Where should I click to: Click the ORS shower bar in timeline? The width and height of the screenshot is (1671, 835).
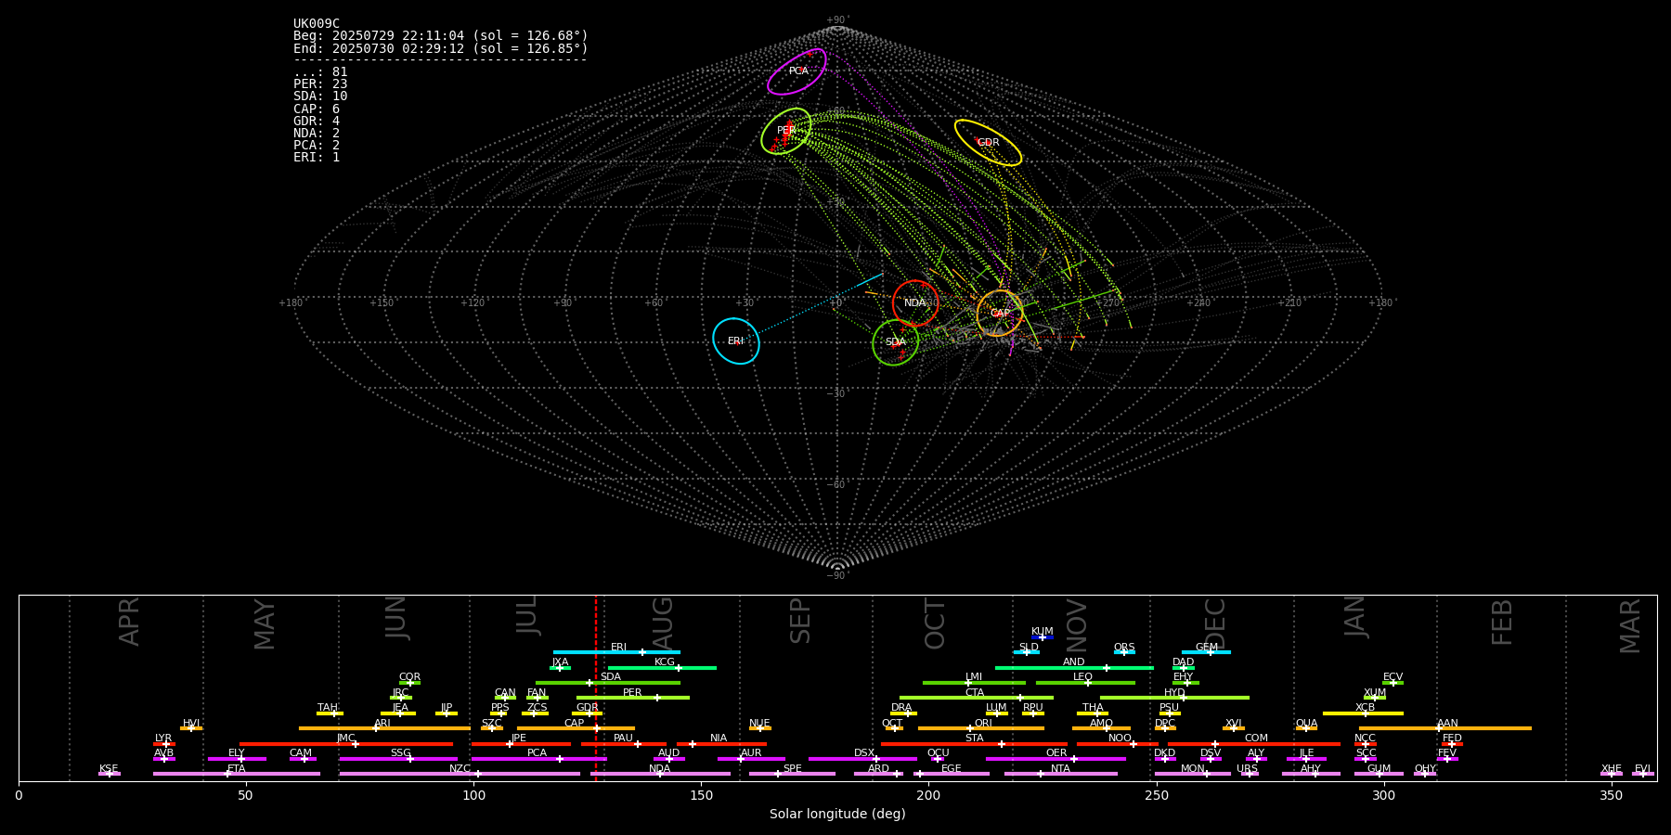click(1124, 652)
